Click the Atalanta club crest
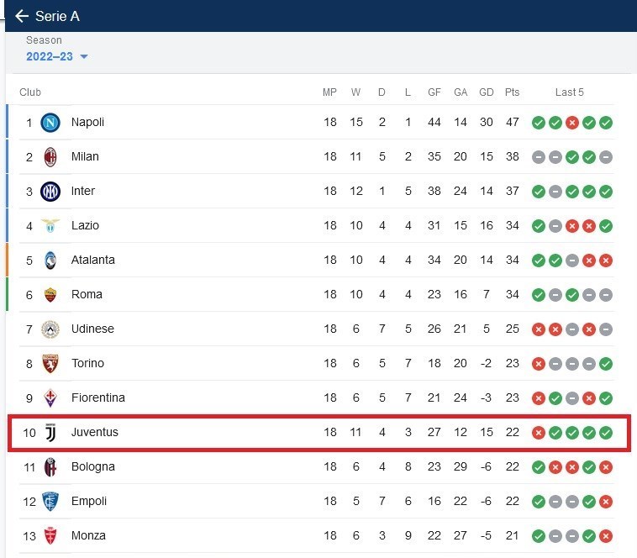The image size is (637, 558). (x=50, y=261)
